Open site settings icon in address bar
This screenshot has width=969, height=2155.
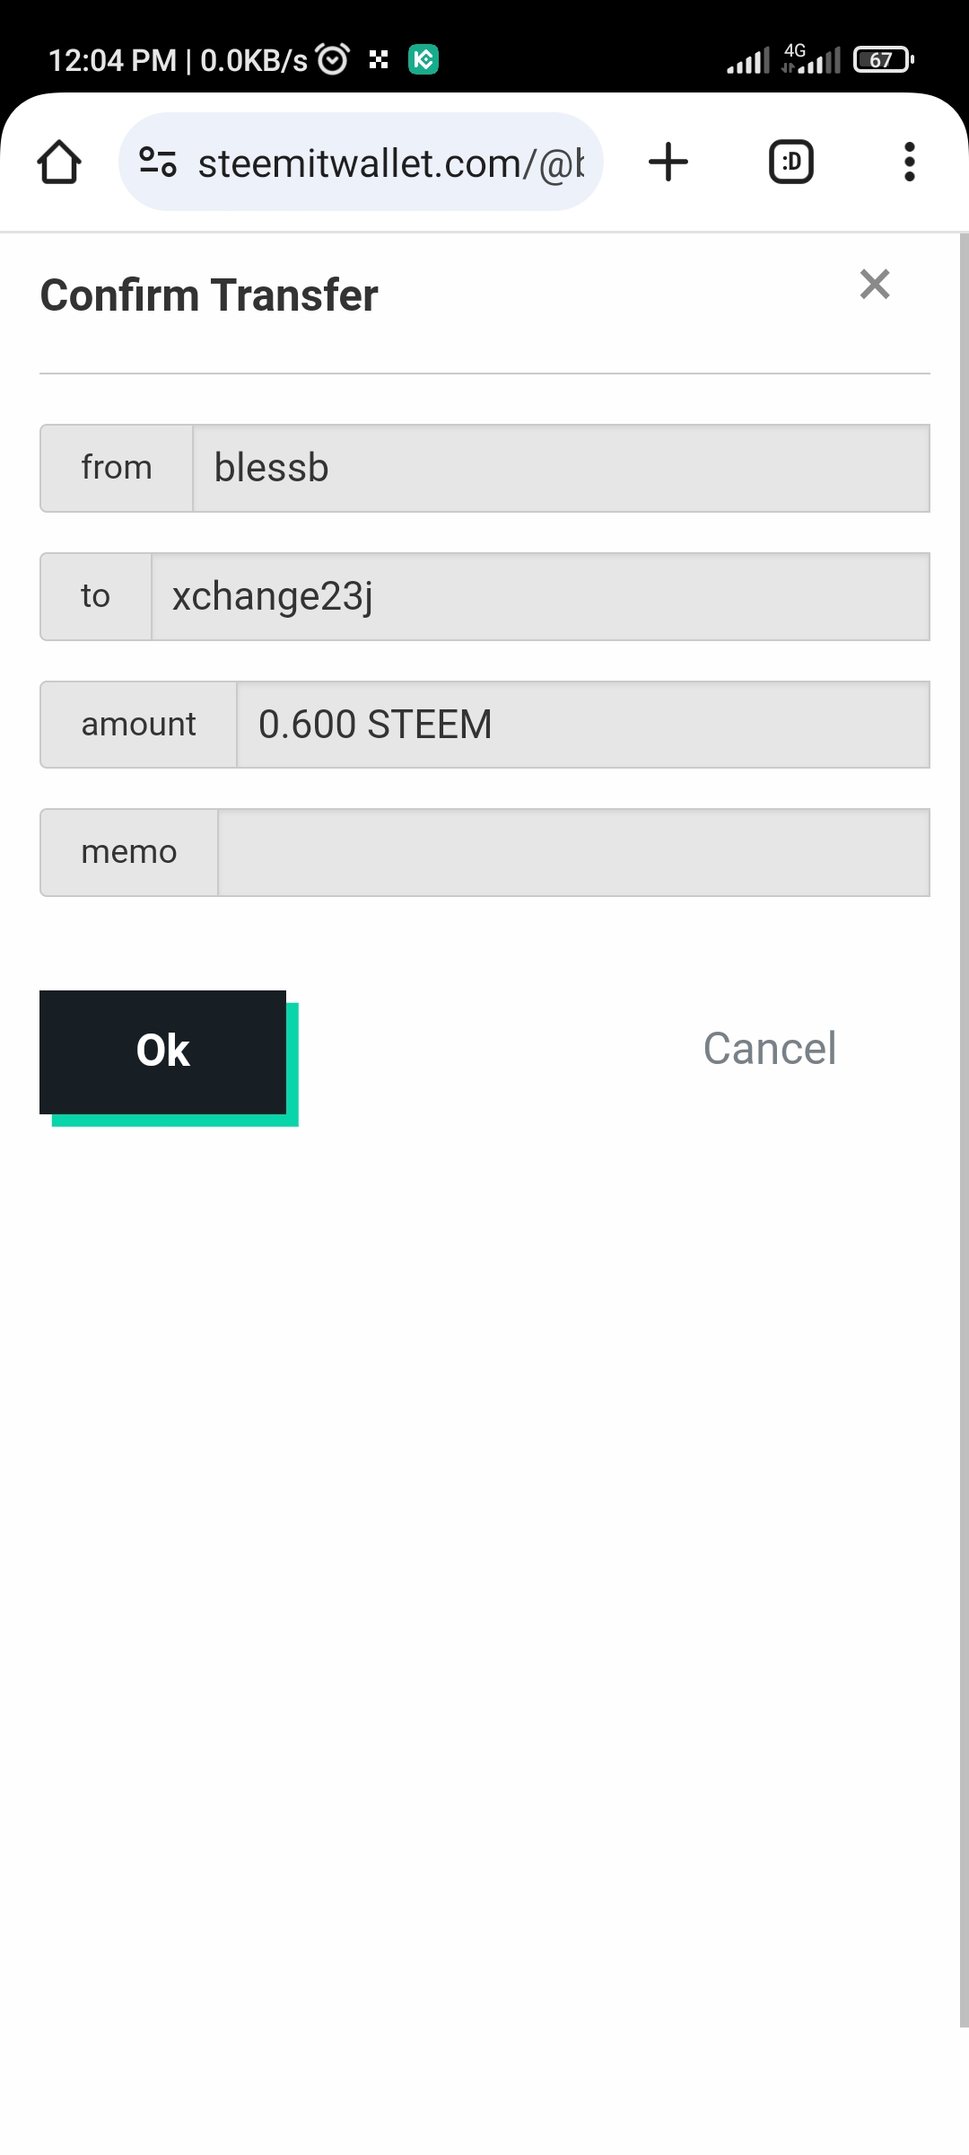[158, 163]
